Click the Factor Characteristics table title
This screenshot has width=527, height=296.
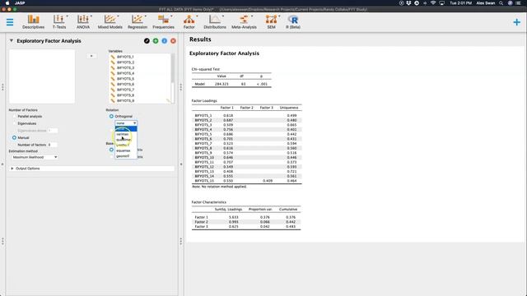208,202
